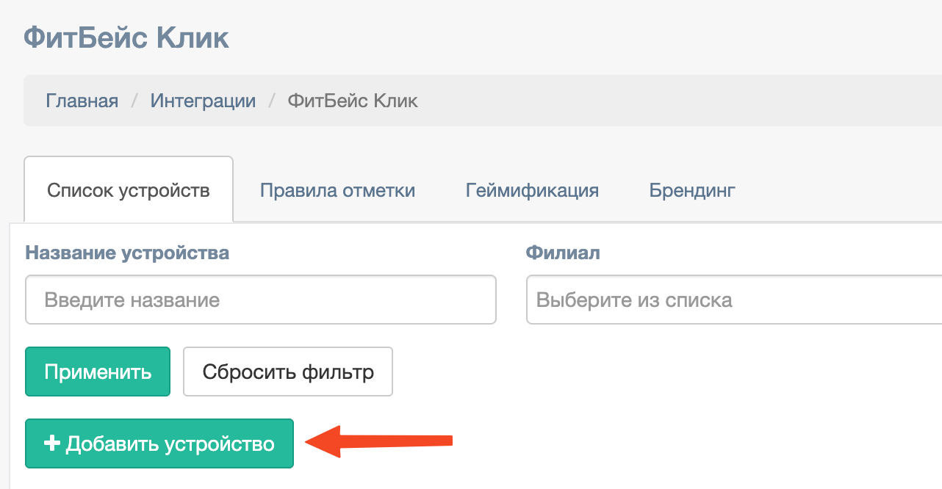Click the ФитБейс Клик page heading

(126, 38)
